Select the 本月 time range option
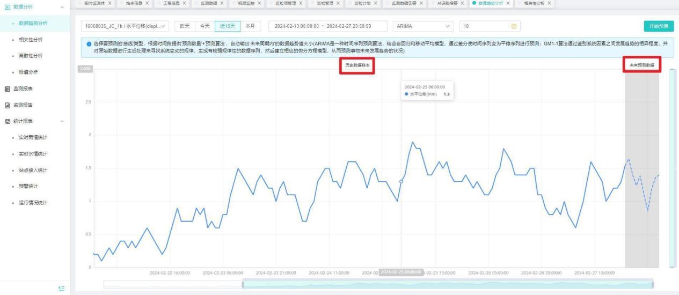Screen dimensions: 679x295 pos(250,26)
